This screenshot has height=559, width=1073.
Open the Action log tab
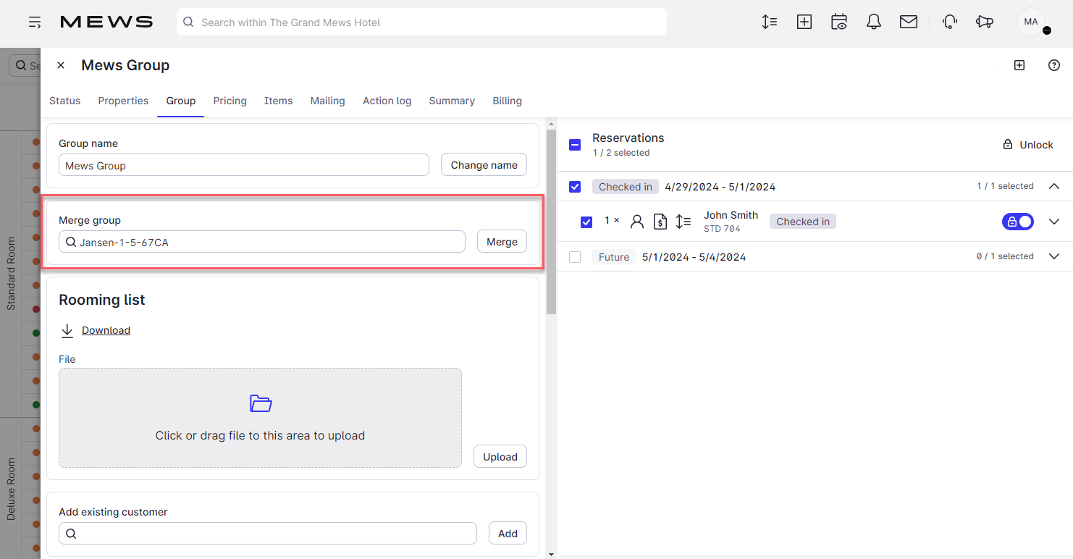387,101
